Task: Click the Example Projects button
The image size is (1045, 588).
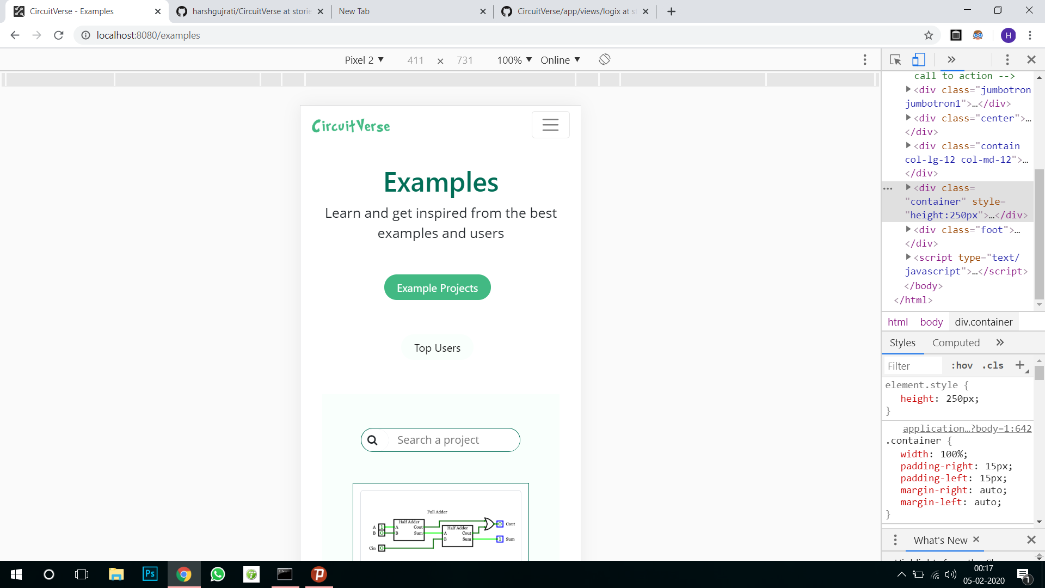Action: (x=437, y=287)
